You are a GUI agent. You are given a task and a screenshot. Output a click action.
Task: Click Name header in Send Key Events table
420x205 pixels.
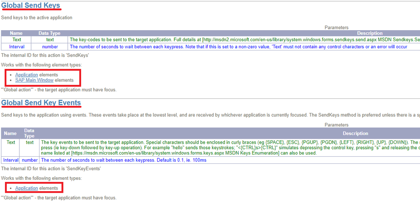tap(11, 134)
